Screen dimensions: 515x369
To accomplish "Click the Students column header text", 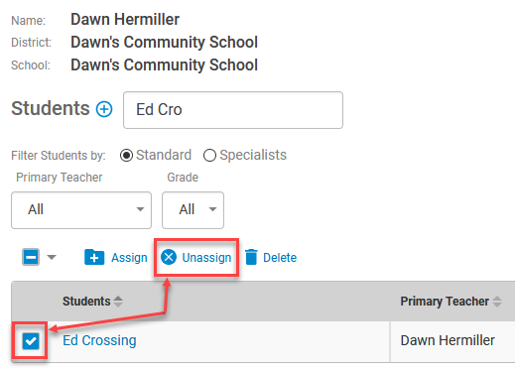I will point(86,302).
